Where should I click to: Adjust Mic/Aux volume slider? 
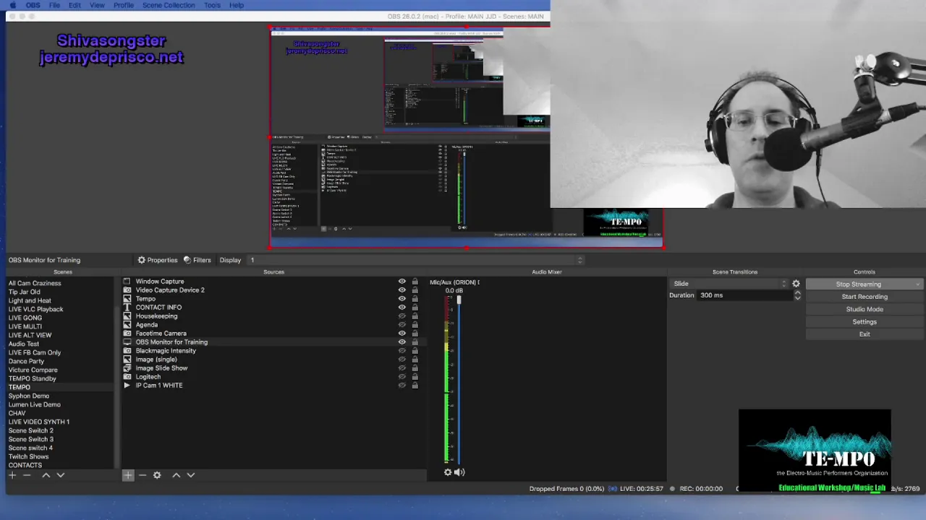tap(459, 300)
